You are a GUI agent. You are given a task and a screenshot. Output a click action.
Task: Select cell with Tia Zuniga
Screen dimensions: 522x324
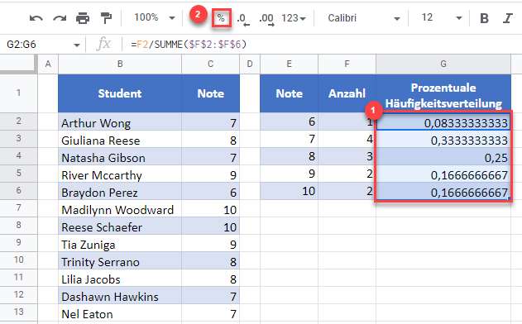[x=120, y=243]
